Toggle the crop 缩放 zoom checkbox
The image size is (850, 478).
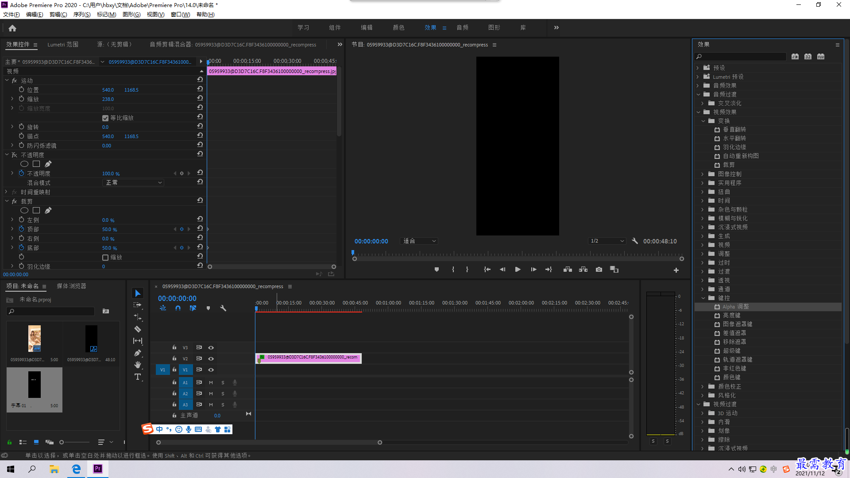click(105, 258)
